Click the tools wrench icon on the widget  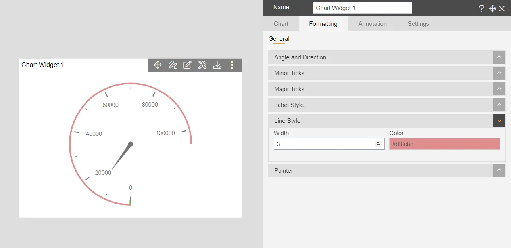[202, 65]
